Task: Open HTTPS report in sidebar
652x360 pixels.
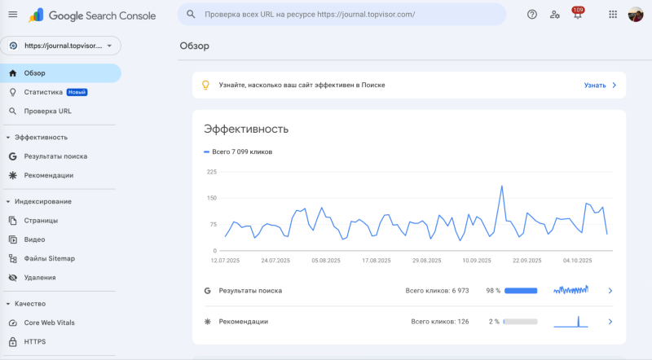Action: coord(35,342)
